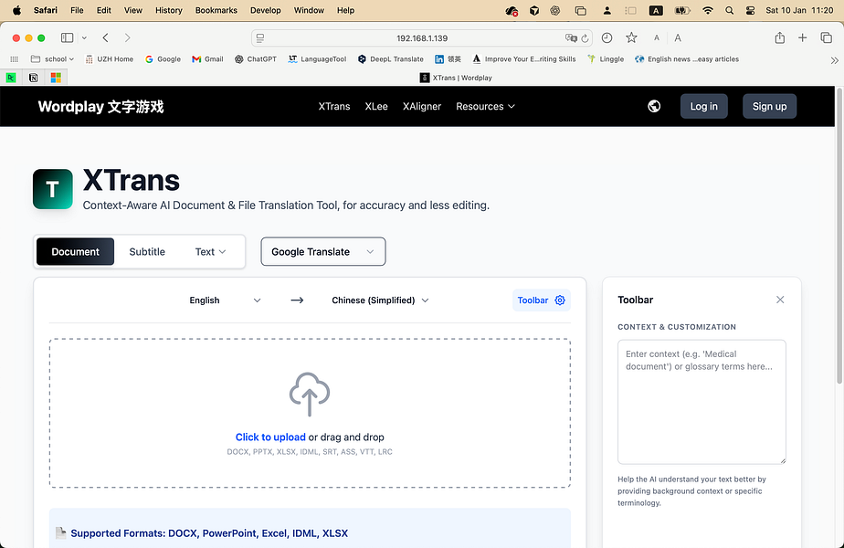Click the battery status icon
Image resolution: width=844 pixels, height=548 pixels.
click(682, 10)
